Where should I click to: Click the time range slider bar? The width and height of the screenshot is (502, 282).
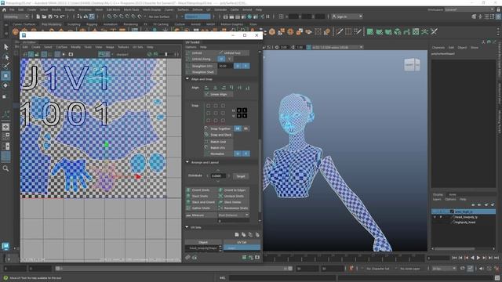click(x=173, y=269)
